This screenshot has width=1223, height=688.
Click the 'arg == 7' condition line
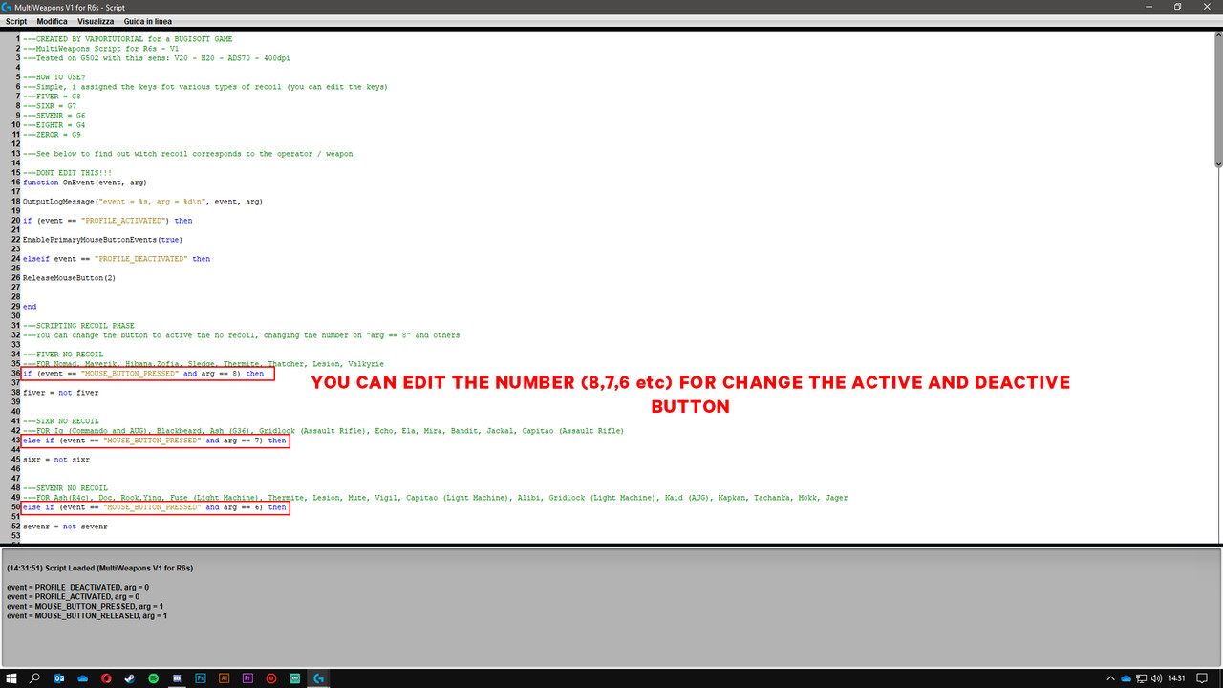(154, 441)
